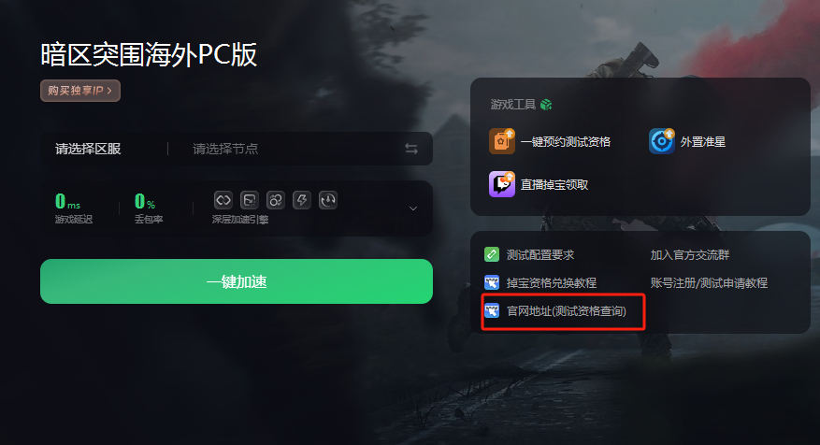Click the link-chain acceleration engine icon

point(223,200)
